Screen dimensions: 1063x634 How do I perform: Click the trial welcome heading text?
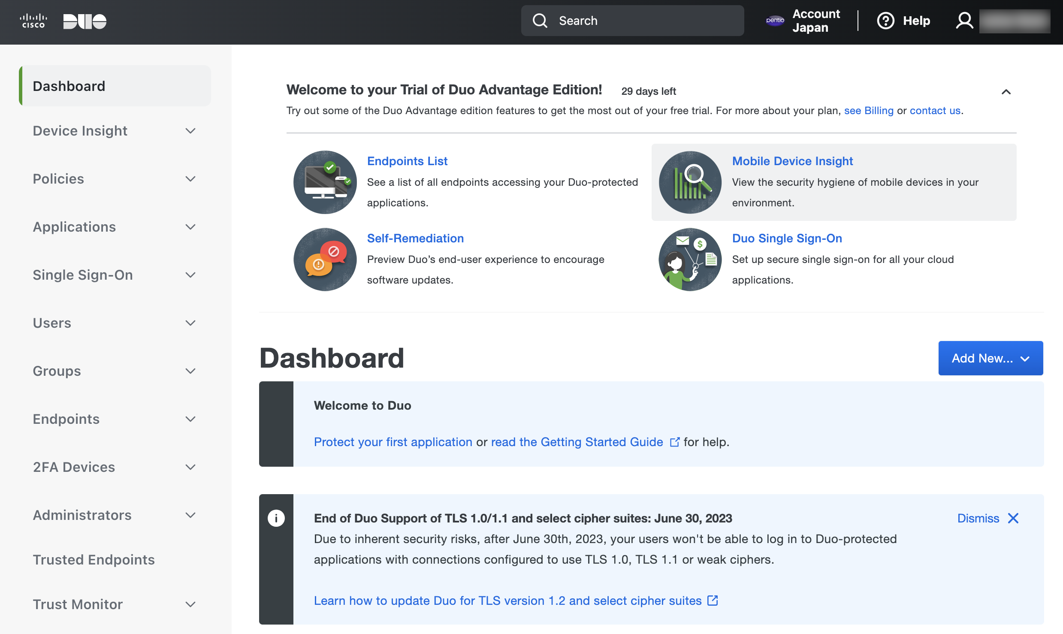(x=444, y=90)
